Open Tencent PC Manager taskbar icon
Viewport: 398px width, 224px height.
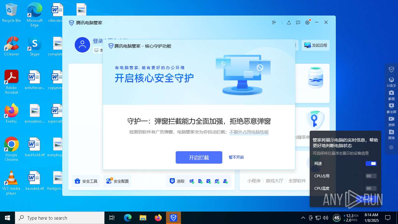pyautogui.click(x=174, y=218)
